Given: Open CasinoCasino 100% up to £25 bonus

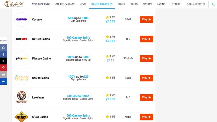Looking at the screenshot, I should click(x=78, y=77).
